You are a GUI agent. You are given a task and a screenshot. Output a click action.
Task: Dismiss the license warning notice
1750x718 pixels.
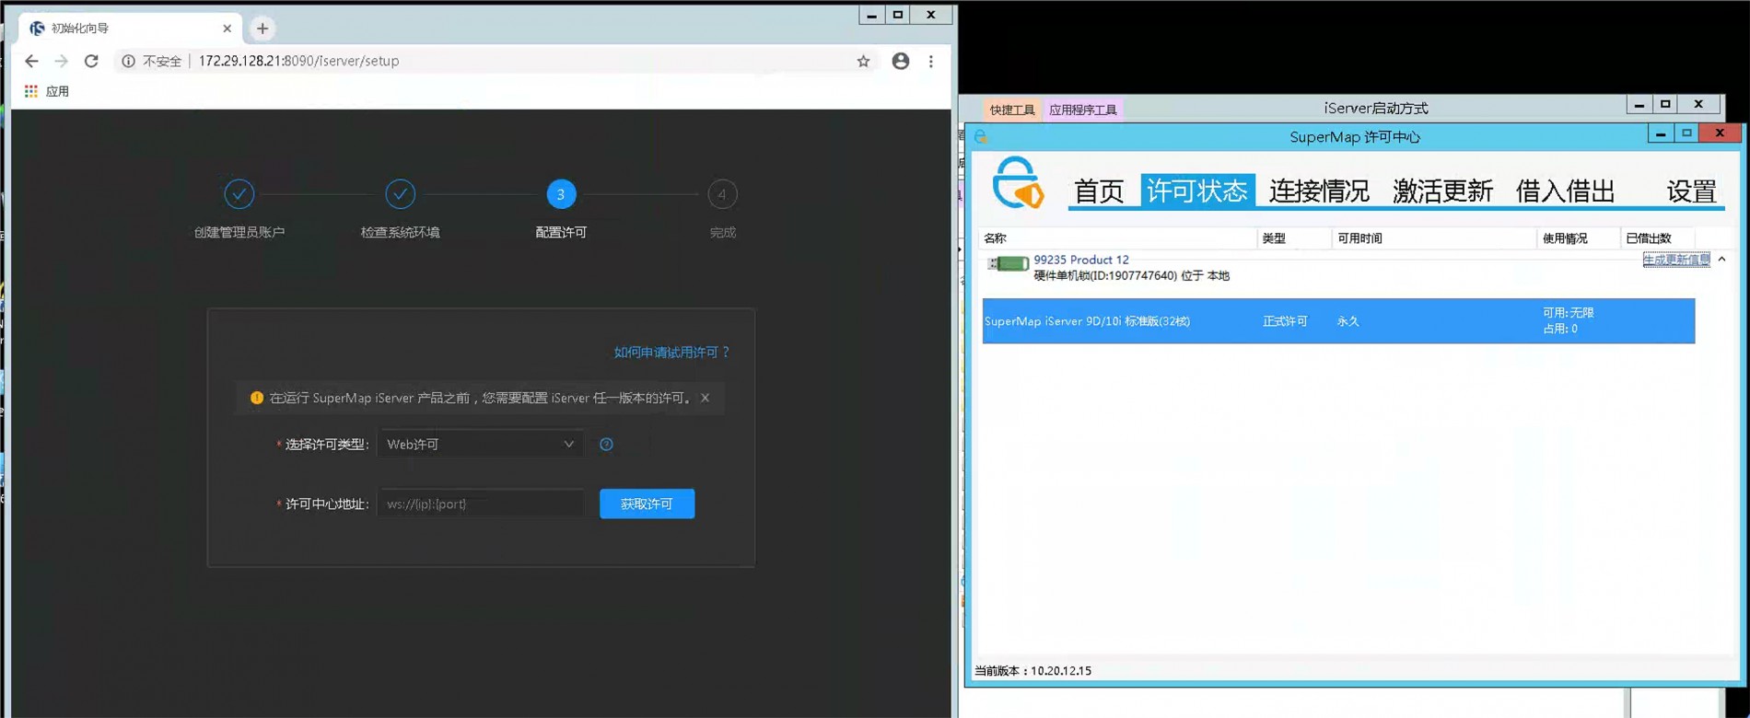(x=705, y=398)
